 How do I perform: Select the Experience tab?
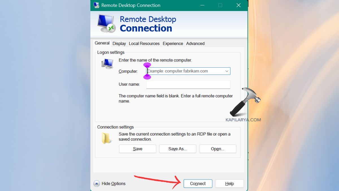coord(173,43)
